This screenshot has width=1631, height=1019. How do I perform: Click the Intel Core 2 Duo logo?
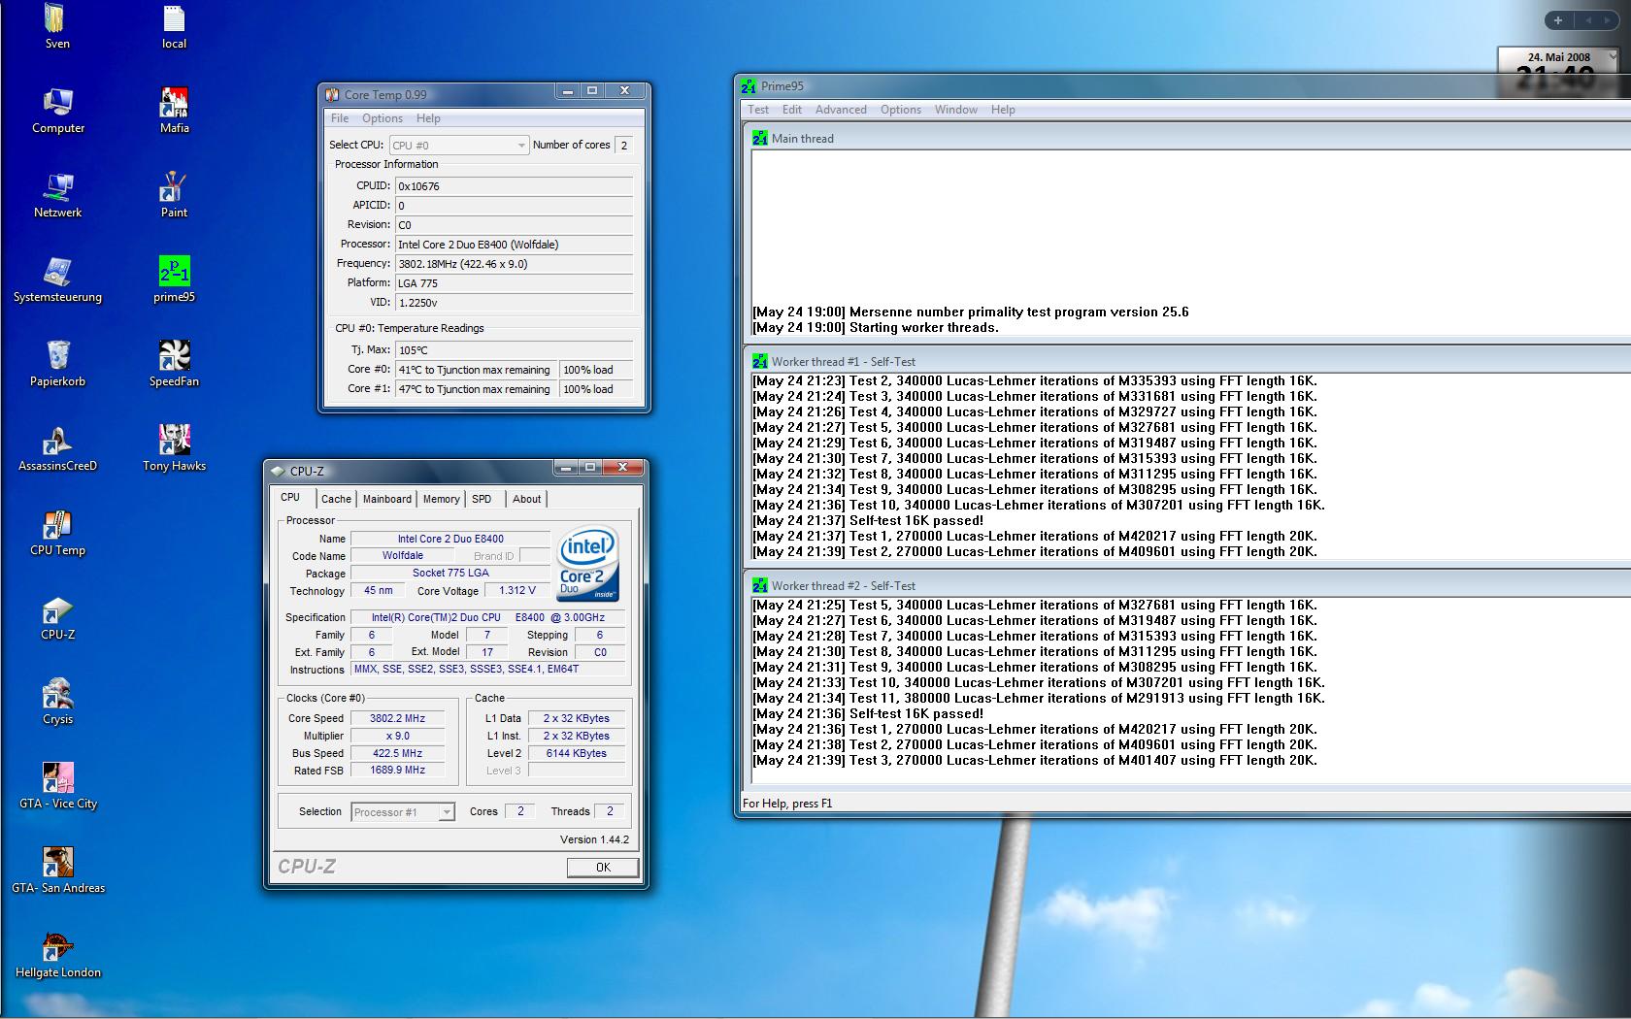click(x=587, y=565)
